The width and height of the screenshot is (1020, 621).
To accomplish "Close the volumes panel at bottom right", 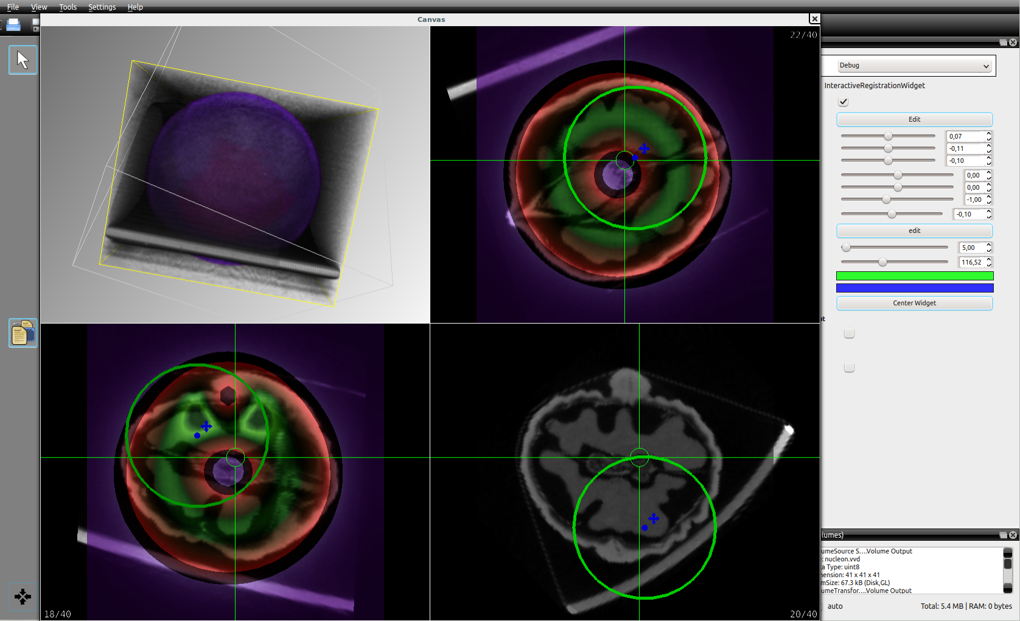I will pyautogui.click(x=1013, y=535).
